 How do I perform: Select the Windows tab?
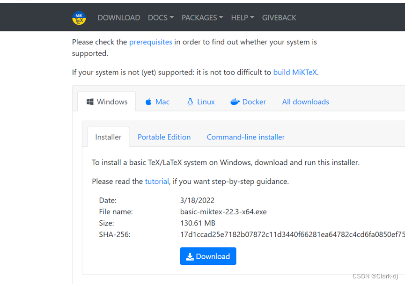(107, 102)
